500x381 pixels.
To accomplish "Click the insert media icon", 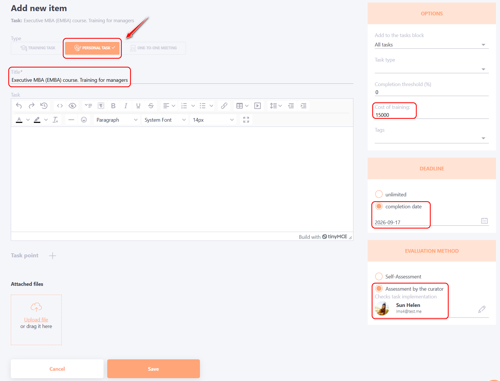I will pyautogui.click(x=257, y=106).
